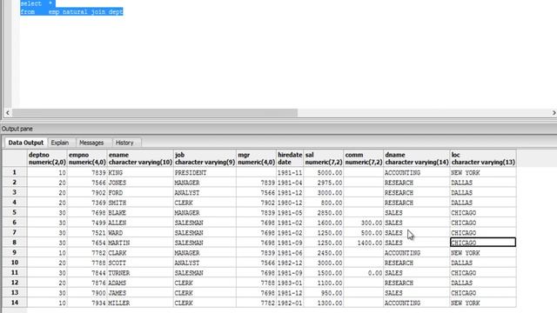Image resolution: width=557 pixels, height=313 pixels.
Task: Click the ALLEN ename cell
Action: coord(140,223)
